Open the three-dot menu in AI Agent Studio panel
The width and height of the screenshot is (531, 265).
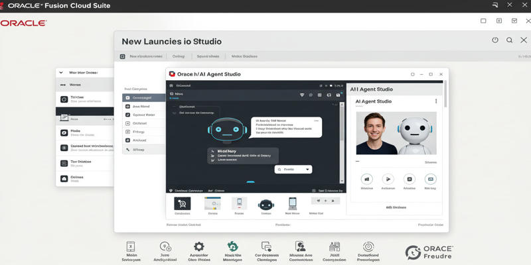[436, 101]
